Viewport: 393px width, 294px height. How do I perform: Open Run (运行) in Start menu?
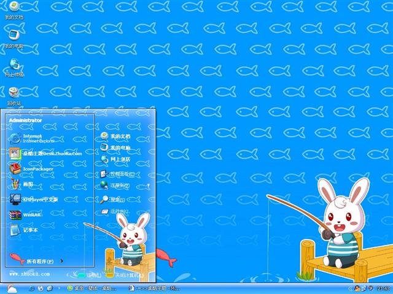coord(115,212)
